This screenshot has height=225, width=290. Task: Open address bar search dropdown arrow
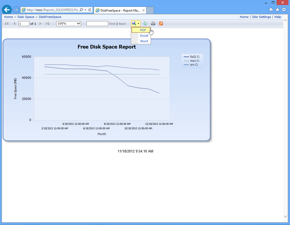coord(85,10)
